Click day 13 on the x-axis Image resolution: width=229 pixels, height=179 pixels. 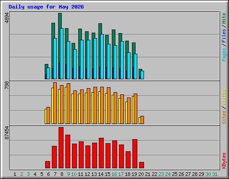coord(94,174)
